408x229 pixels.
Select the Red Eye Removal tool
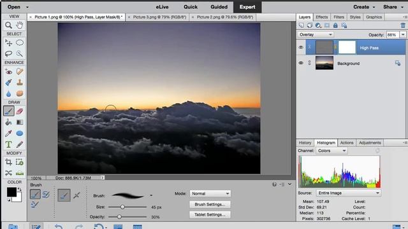[x=8, y=71]
